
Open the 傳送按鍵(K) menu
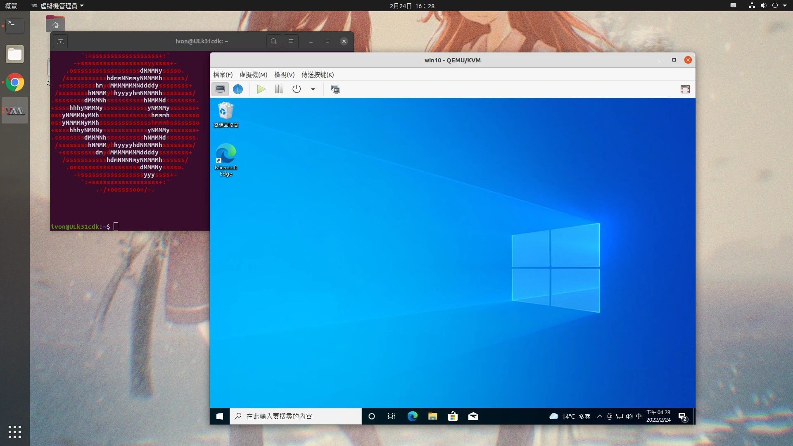[x=317, y=75]
